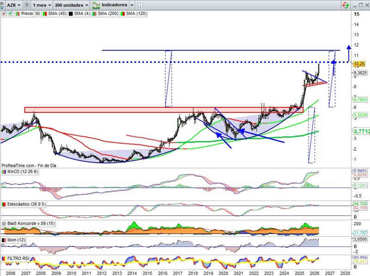Click the red down-arrow icon beside Precio
This screenshot has width=370, height=276.
[4, 13]
